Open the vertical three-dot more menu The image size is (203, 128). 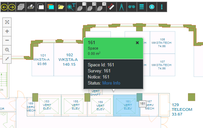click(x=162, y=7)
